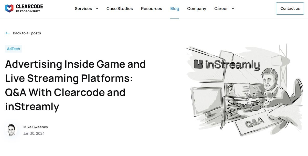Follow the Back to all posts link

click(x=27, y=33)
